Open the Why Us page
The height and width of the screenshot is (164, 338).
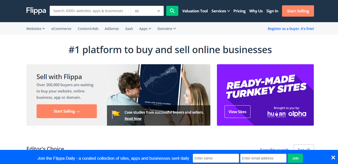pos(256,11)
